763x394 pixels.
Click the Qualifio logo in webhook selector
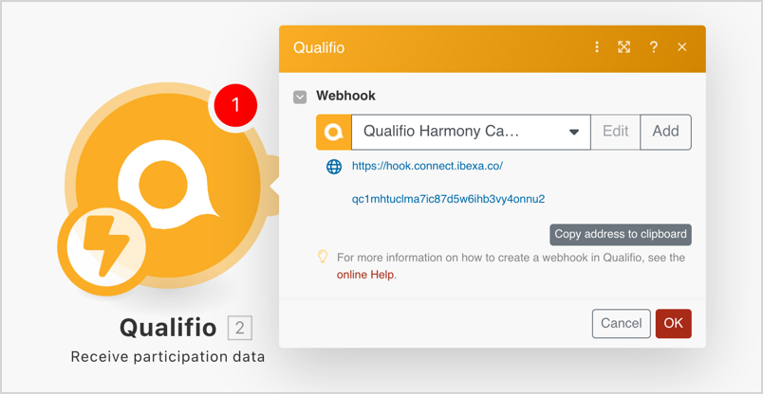[x=334, y=132]
